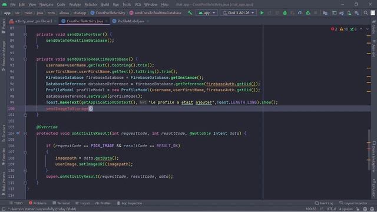The image size is (377, 212).
Task: Open the Event Log
Action: click(x=324, y=203)
